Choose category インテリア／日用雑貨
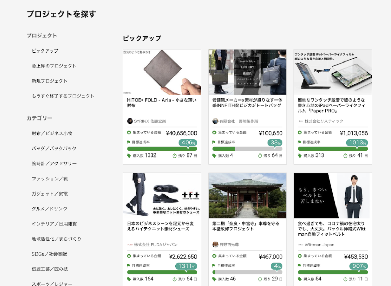391x286 pixels. [54, 224]
